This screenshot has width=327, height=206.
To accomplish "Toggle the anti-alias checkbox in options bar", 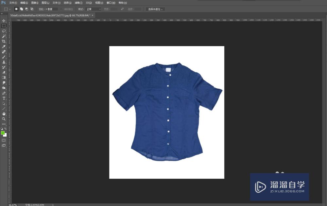I will tap(61, 9).
